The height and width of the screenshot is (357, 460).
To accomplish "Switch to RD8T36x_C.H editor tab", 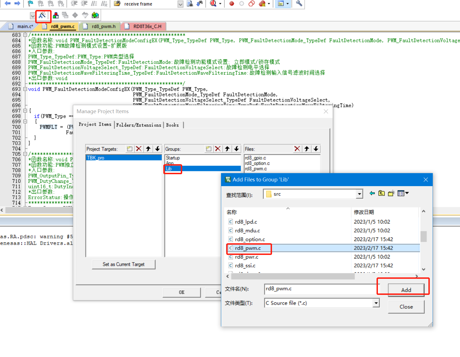I will click(144, 26).
